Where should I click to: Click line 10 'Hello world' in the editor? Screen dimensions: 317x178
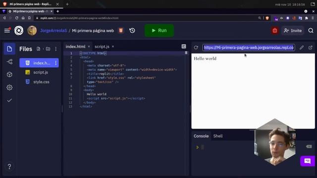pos(97,94)
